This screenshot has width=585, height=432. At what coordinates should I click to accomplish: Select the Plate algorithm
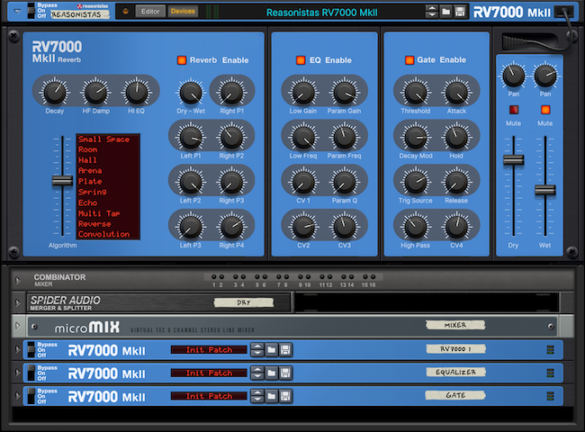click(90, 181)
